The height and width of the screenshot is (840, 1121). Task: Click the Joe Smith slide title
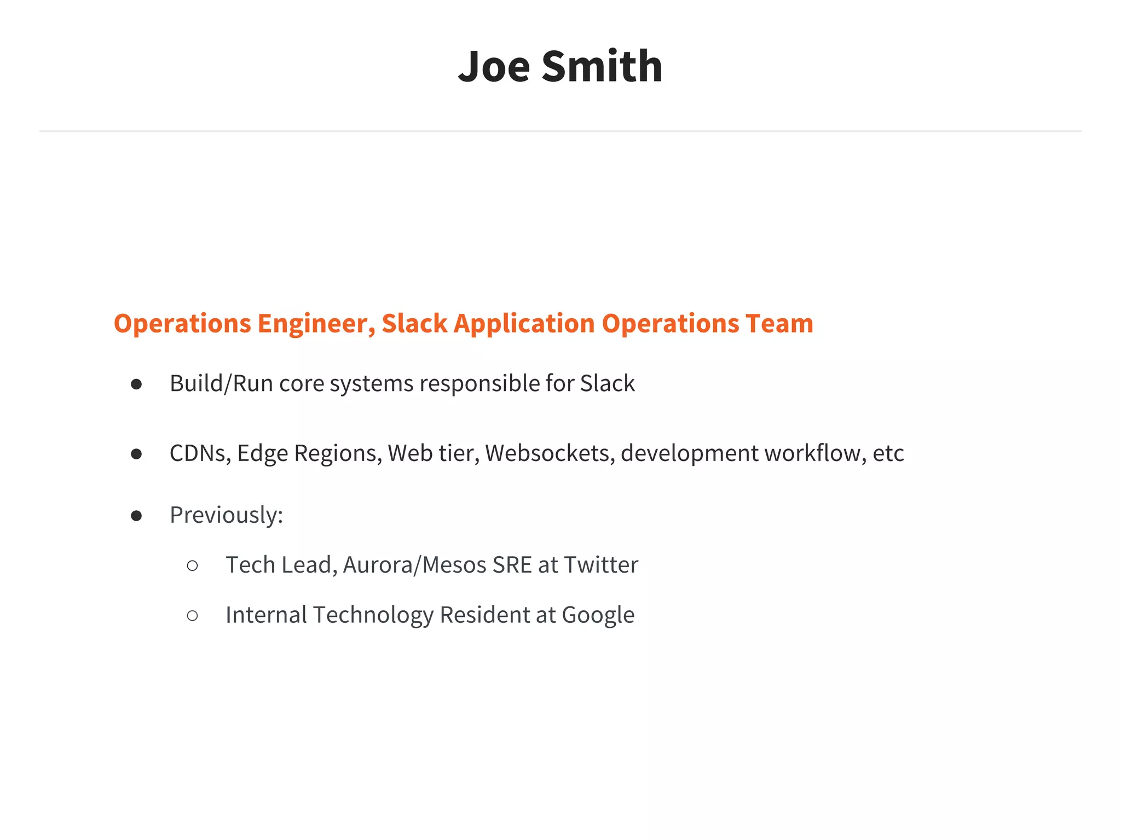[560, 66]
